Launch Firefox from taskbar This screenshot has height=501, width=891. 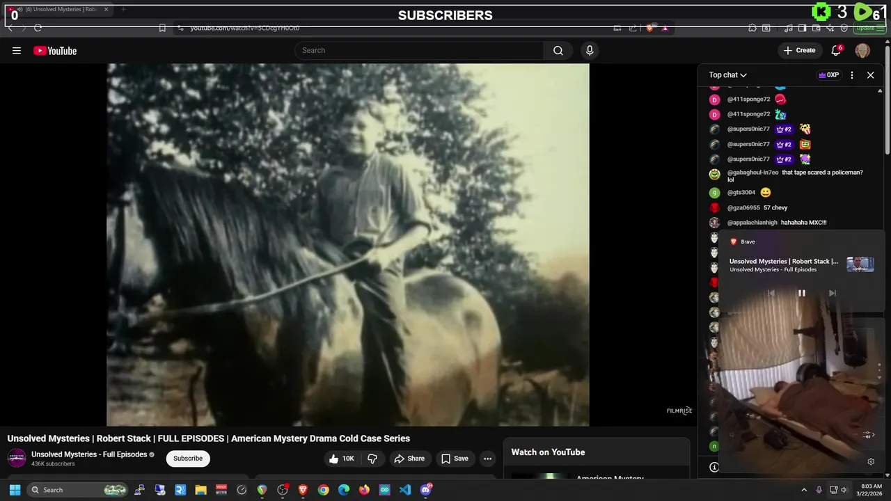(364, 490)
